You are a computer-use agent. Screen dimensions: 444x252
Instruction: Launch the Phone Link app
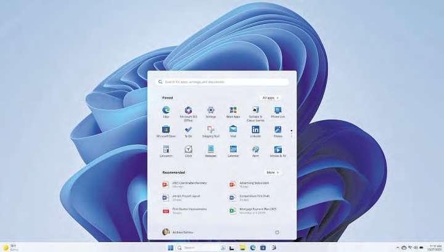click(x=277, y=112)
